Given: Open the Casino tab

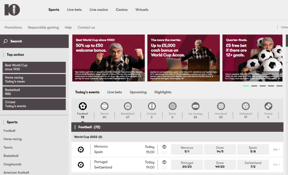Looking at the screenshot, I should pyautogui.click(x=121, y=10).
